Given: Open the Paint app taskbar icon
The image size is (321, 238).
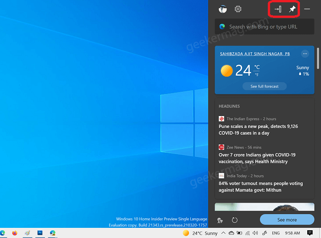Looking at the screenshot, I should pos(28,233).
